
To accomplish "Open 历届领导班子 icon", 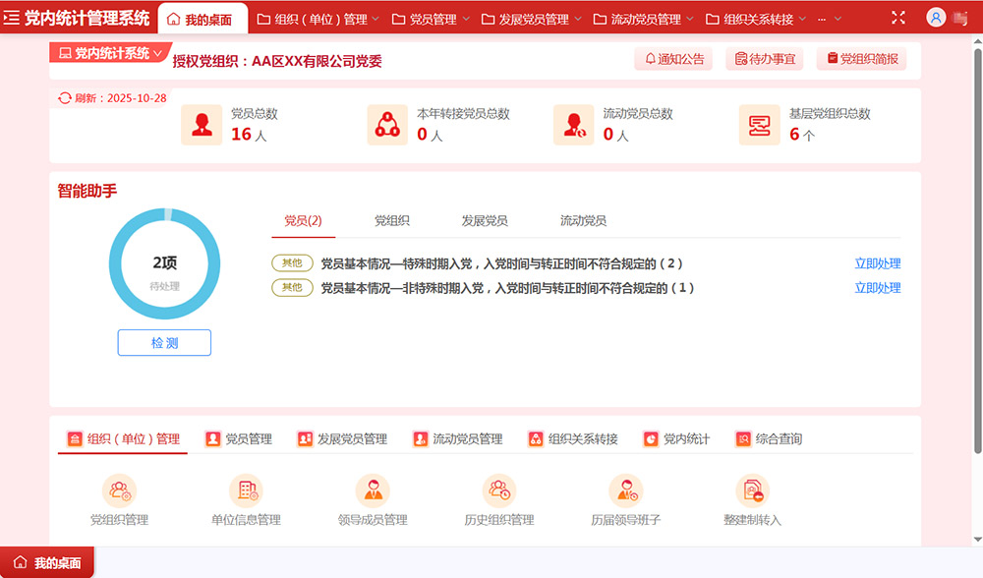I will [625, 491].
